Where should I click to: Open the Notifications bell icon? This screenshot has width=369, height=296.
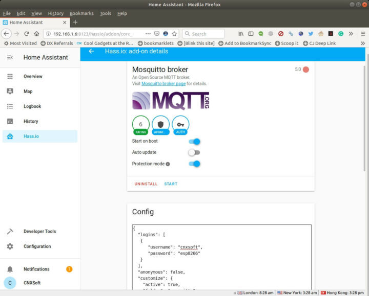10,269
